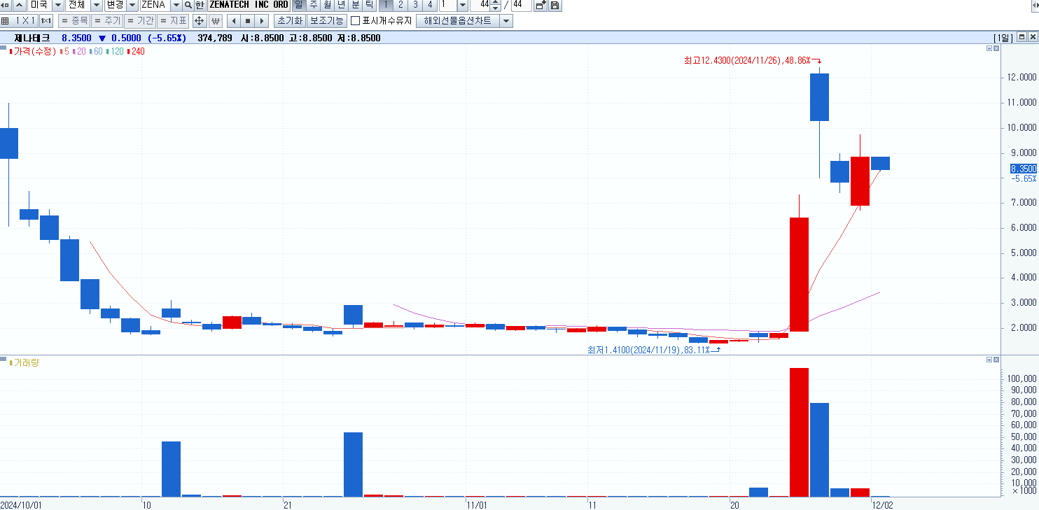
Task: Click the 20-day moving average legend
Action: 79,51
